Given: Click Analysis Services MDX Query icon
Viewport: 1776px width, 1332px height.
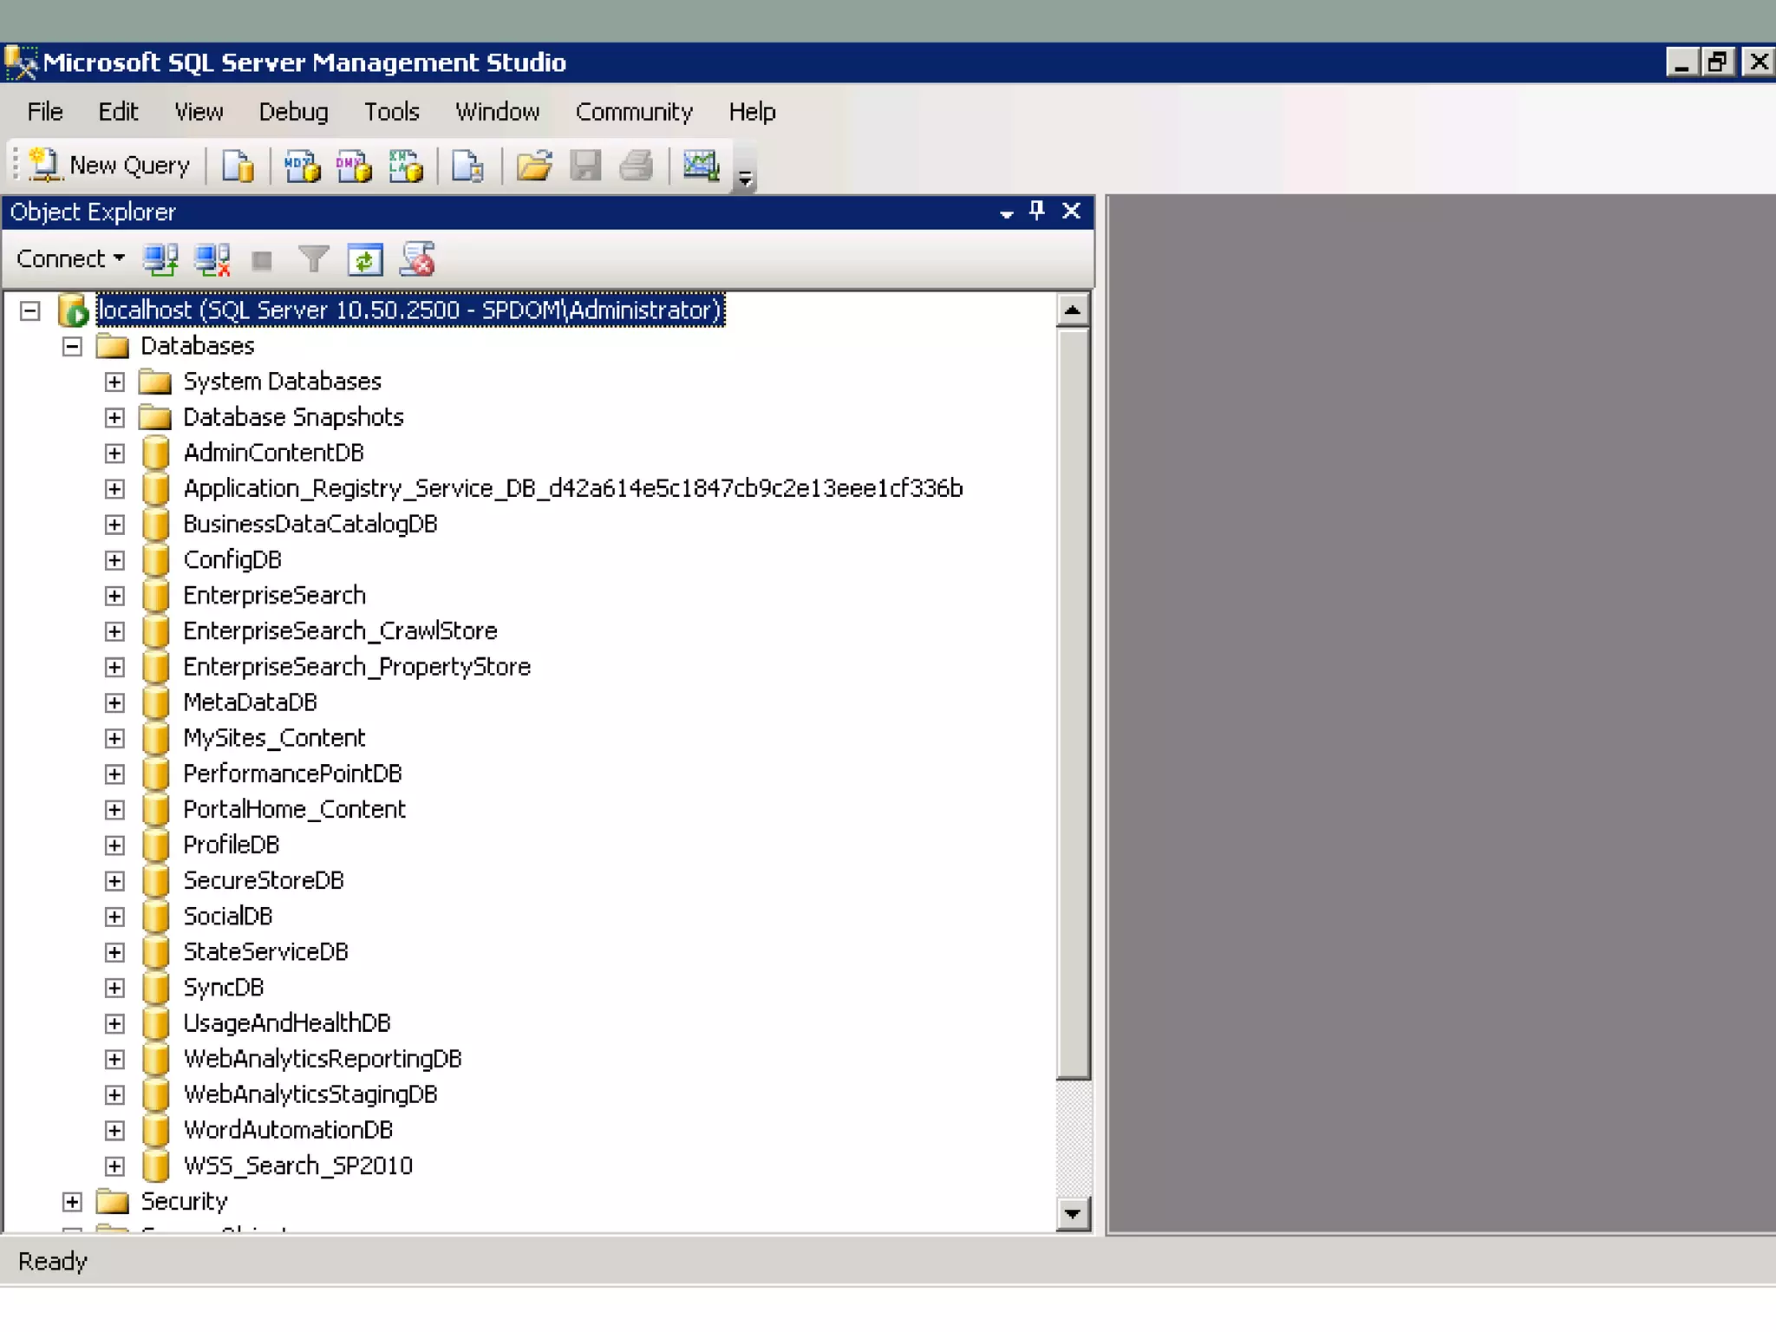Looking at the screenshot, I should coord(302,165).
